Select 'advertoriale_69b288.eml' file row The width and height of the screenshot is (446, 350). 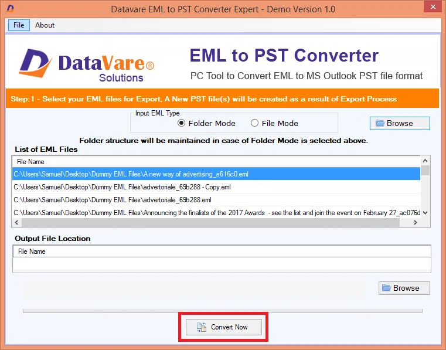click(216, 200)
